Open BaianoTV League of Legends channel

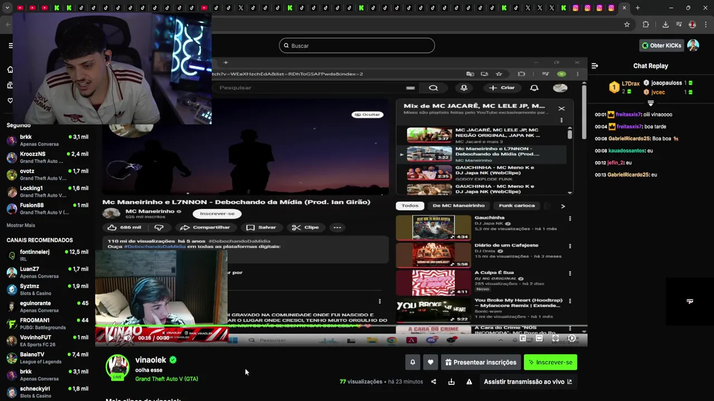pos(47,358)
